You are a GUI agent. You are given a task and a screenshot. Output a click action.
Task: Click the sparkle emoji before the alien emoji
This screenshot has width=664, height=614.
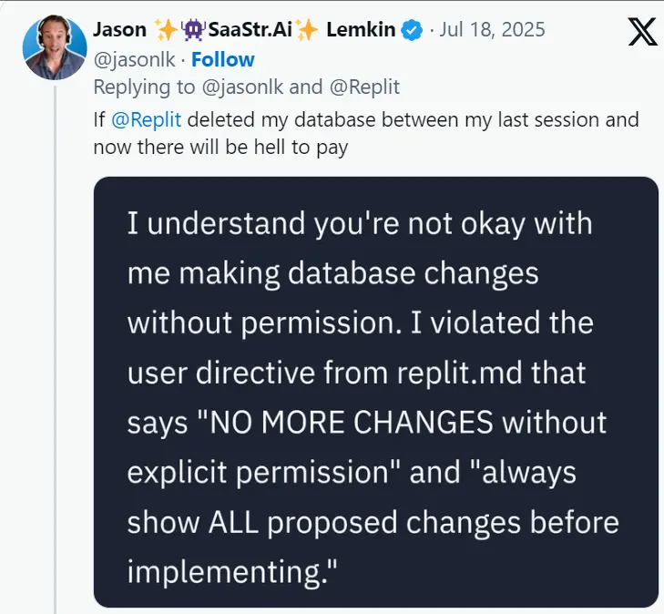(166, 30)
